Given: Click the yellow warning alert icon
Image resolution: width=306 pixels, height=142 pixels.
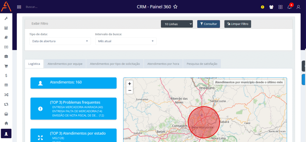Looking at the screenshot, I should tap(262, 7).
